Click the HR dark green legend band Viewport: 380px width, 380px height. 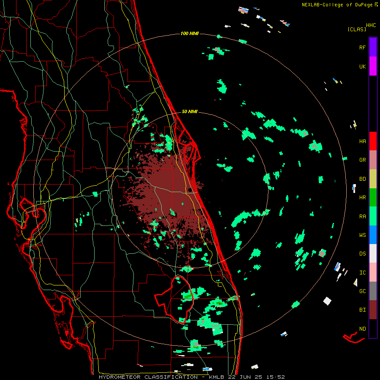coord(373,198)
